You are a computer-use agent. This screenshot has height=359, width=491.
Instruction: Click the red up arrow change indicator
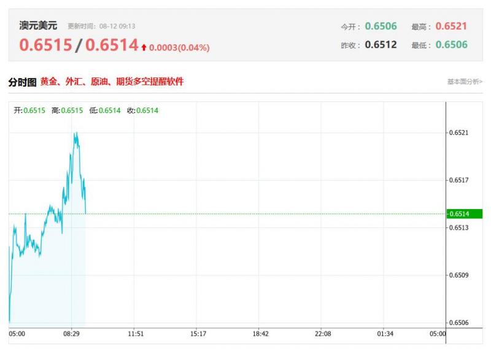click(144, 47)
